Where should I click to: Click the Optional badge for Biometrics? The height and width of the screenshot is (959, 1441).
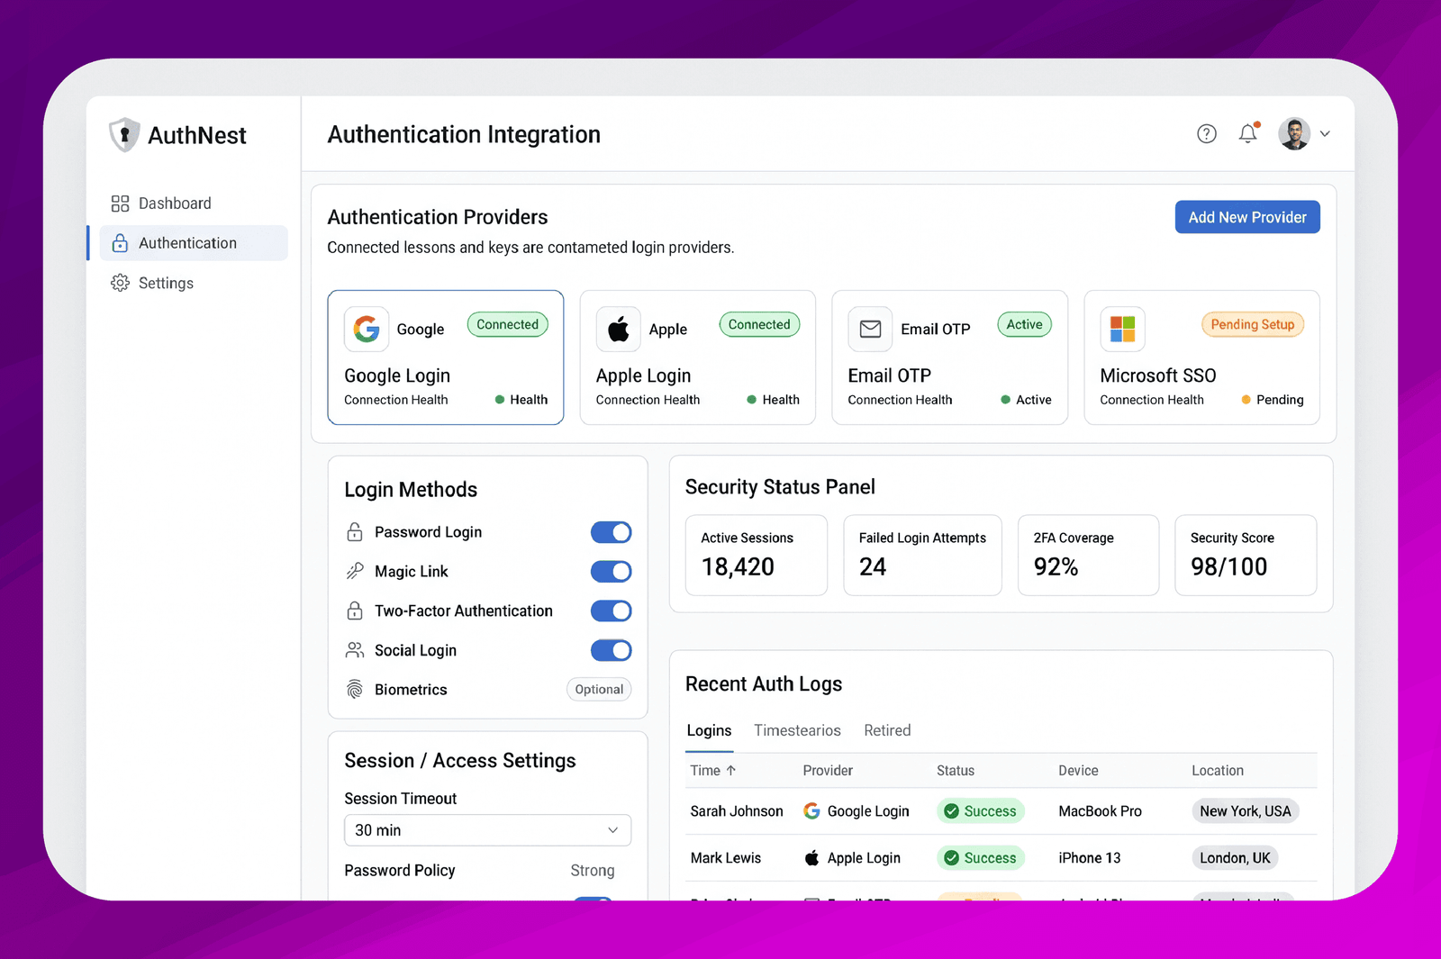tap(599, 690)
